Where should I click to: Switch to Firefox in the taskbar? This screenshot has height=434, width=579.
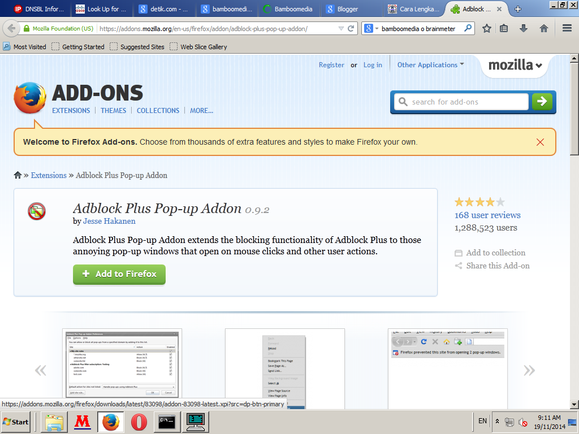coord(111,422)
